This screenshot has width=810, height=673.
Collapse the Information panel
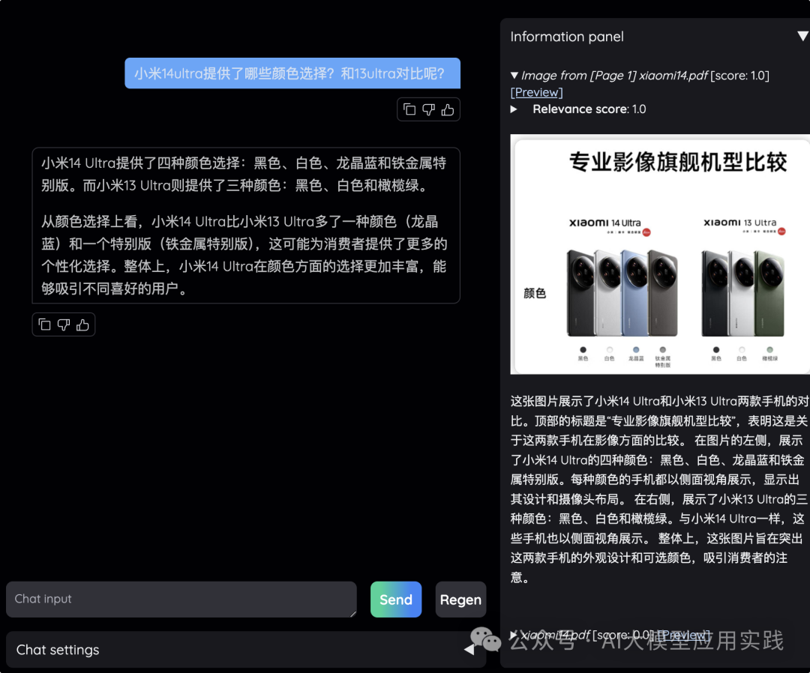pyautogui.click(x=802, y=36)
